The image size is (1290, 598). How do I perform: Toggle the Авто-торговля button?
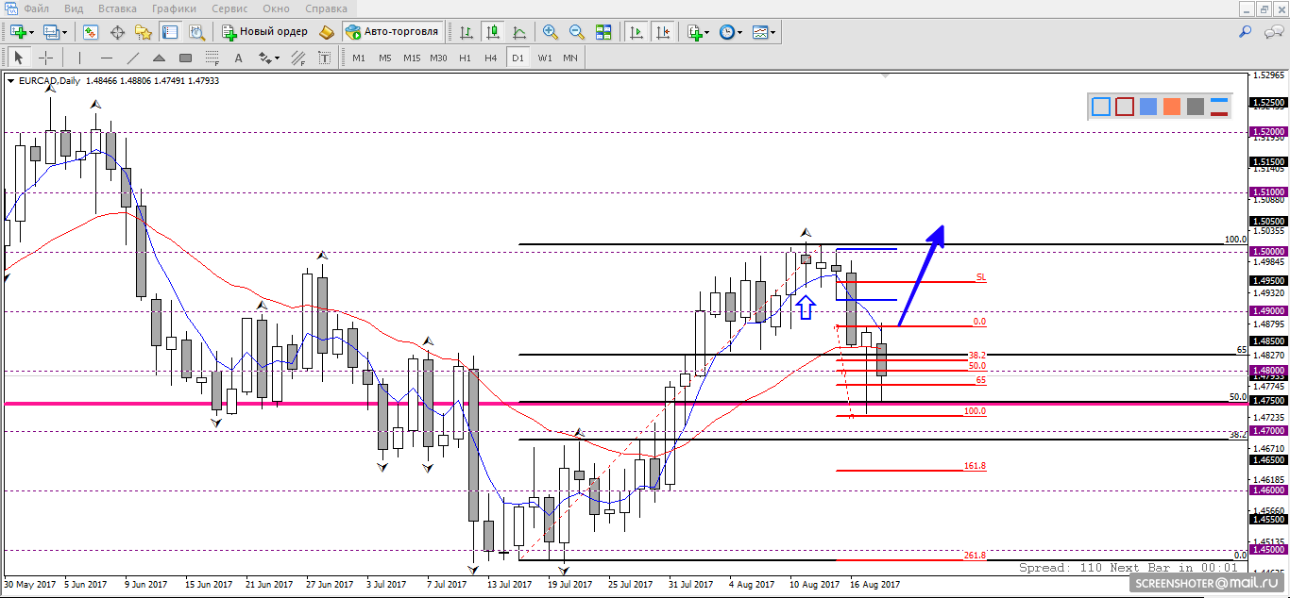click(393, 32)
